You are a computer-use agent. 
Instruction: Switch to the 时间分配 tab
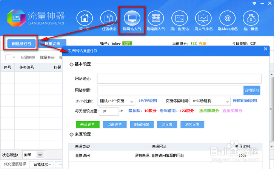142,124
